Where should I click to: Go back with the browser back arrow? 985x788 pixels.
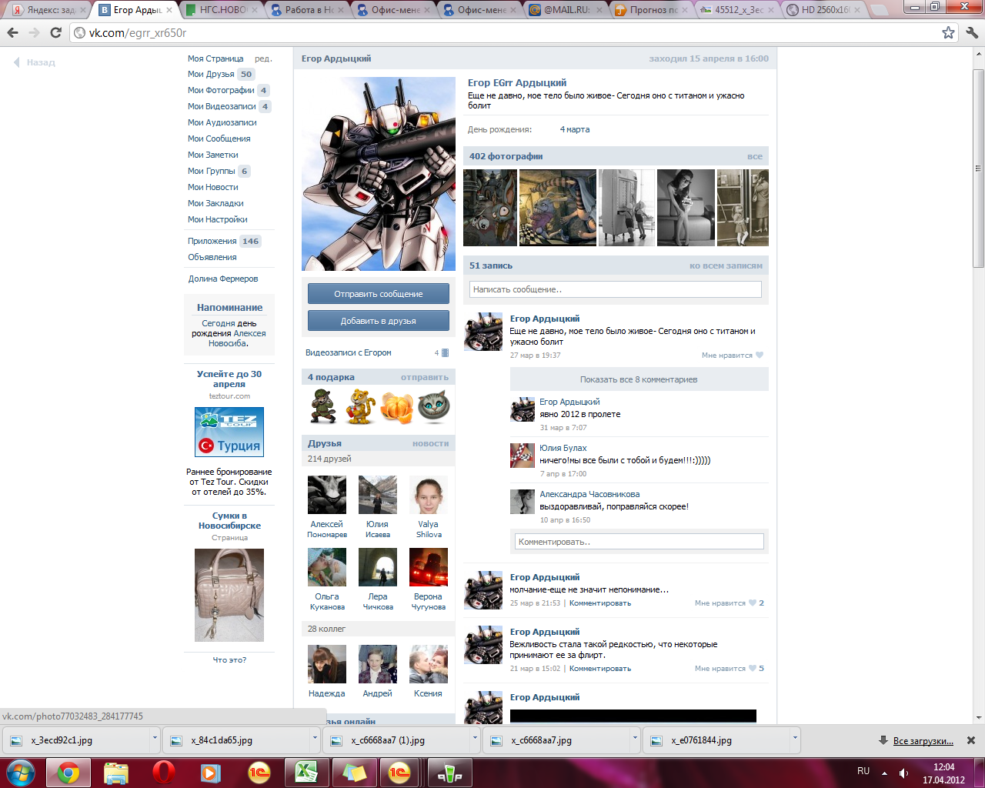(x=12, y=33)
